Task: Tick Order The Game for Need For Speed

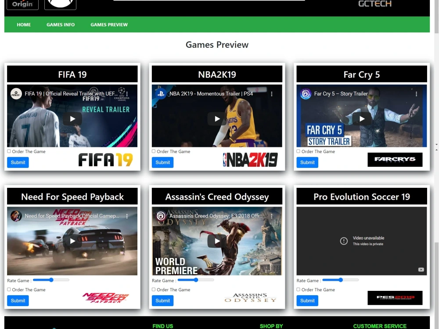Action: tap(9, 289)
